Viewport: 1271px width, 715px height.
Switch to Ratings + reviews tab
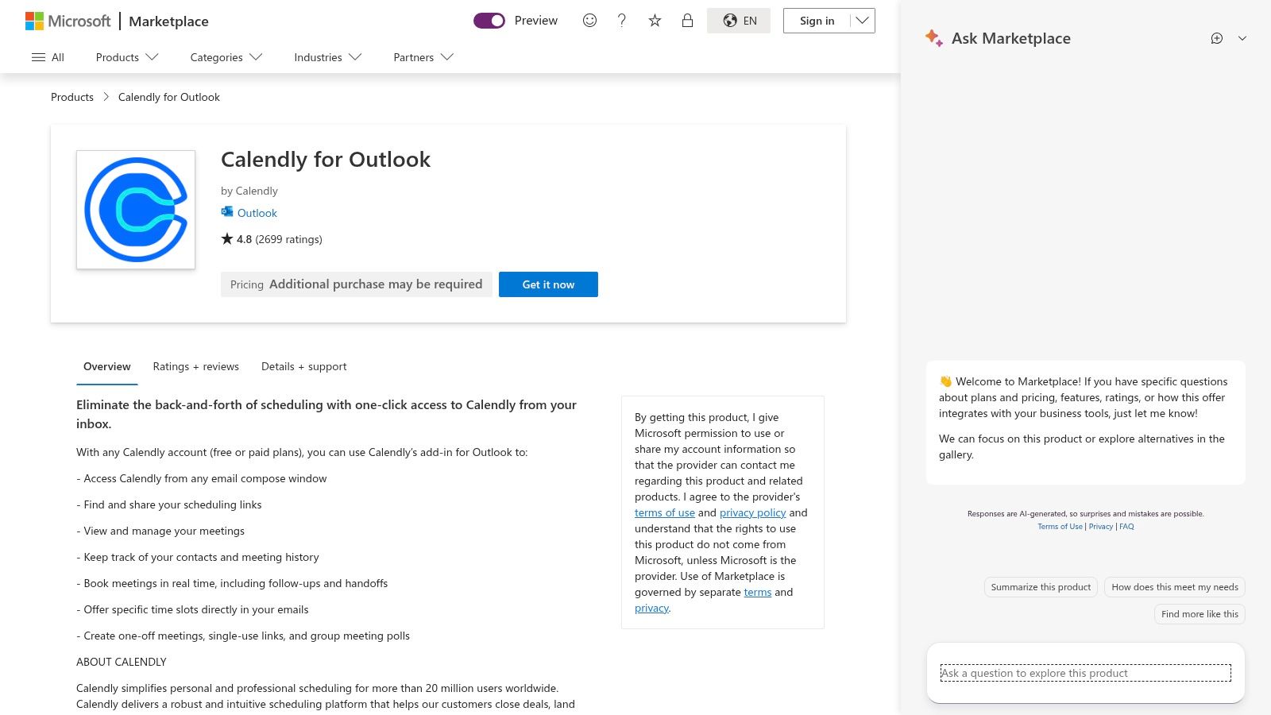[196, 366]
